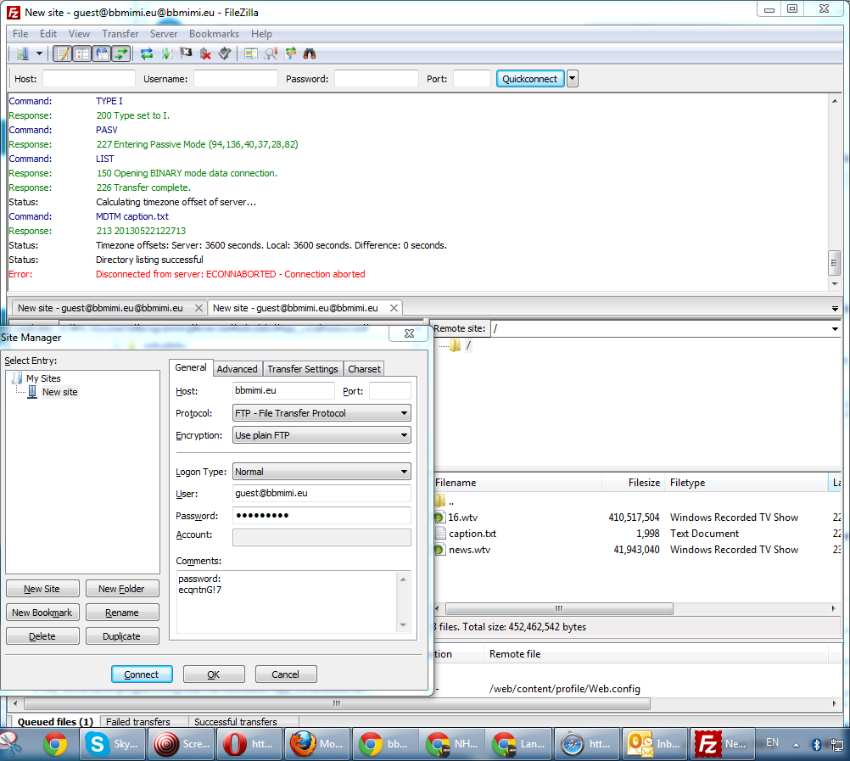This screenshot has height=761, width=850.
Task: Click the New Bookmark button
Action: tap(42, 613)
